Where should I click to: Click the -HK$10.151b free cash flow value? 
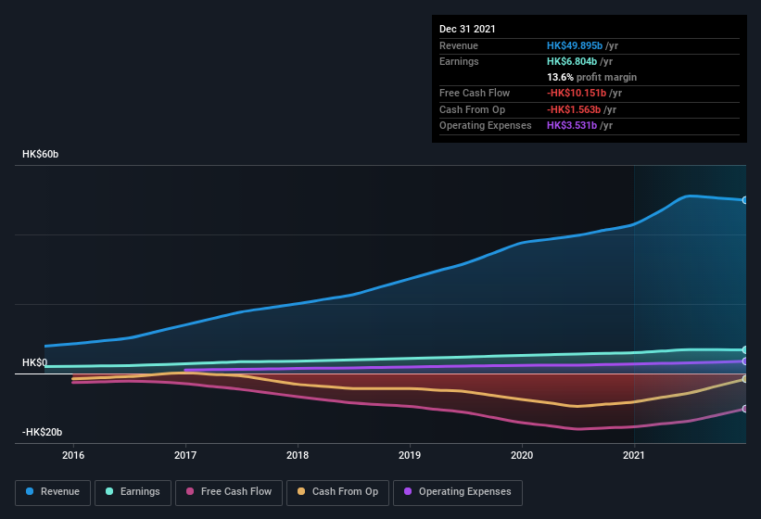pyautogui.click(x=577, y=93)
